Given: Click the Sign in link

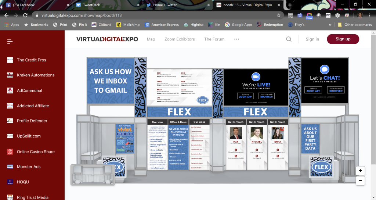Looking at the screenshot, I should click(x=312, y=39).
